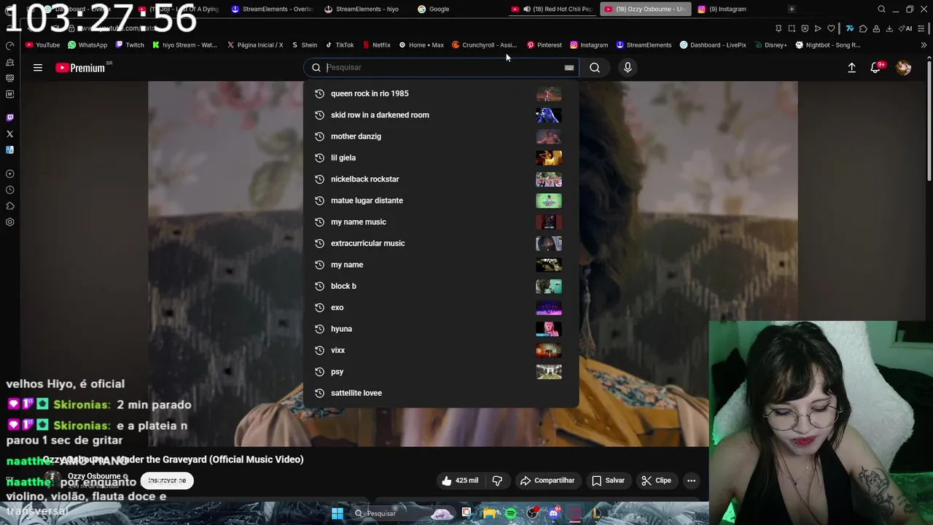Click the Compartilhar share button
Screen dimensions: 933x525
[x=547, y=481]
